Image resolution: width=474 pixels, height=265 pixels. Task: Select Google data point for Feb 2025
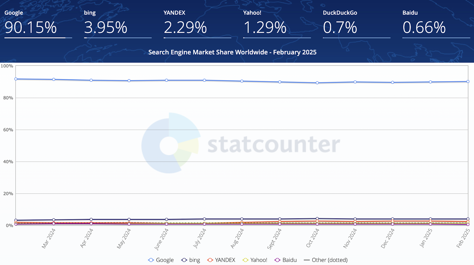click(x=468, y=82)
